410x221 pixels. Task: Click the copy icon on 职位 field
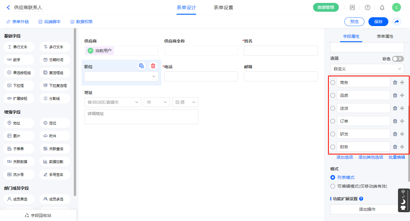pyautogui.click(x=141, y=66)
